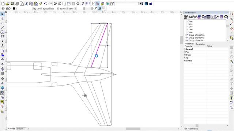The height and width of the screenshot is (131, 234).
Task: Click the black pen color swatch
Action: pyautogui.click(x=14, y=9)
